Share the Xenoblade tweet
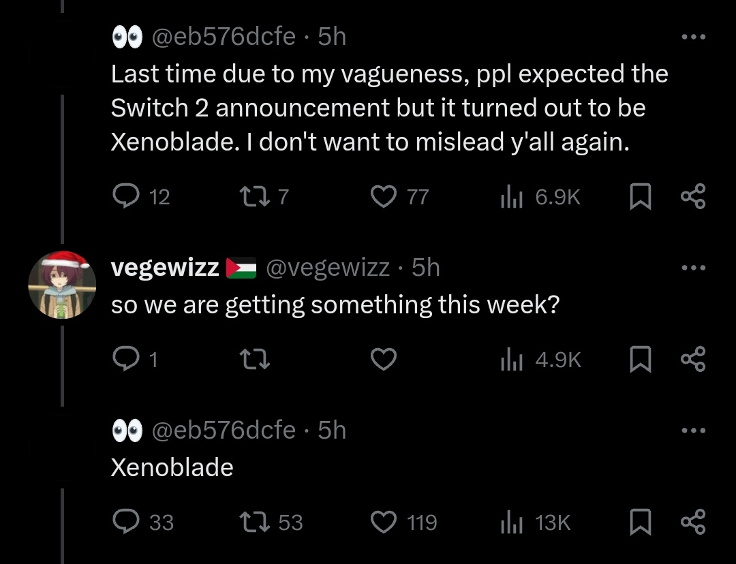This screenshot has height=564, width=736. [x=693, y=522]
